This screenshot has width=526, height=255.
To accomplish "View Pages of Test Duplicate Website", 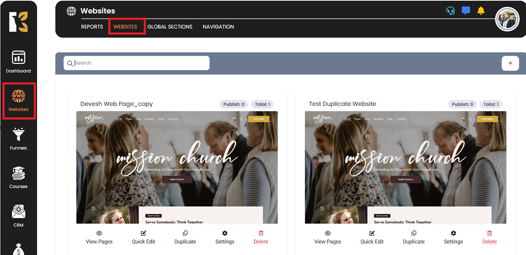I will pos(327,238).
